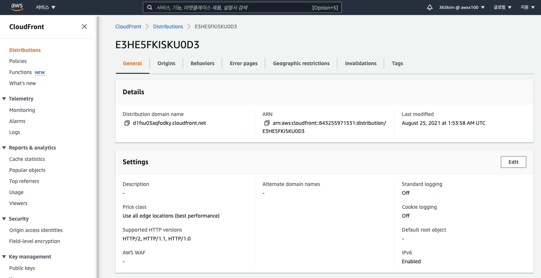Open Monitoring under Telemetry
The height and width of the screenshot is (278, 541).
point(22,110)
